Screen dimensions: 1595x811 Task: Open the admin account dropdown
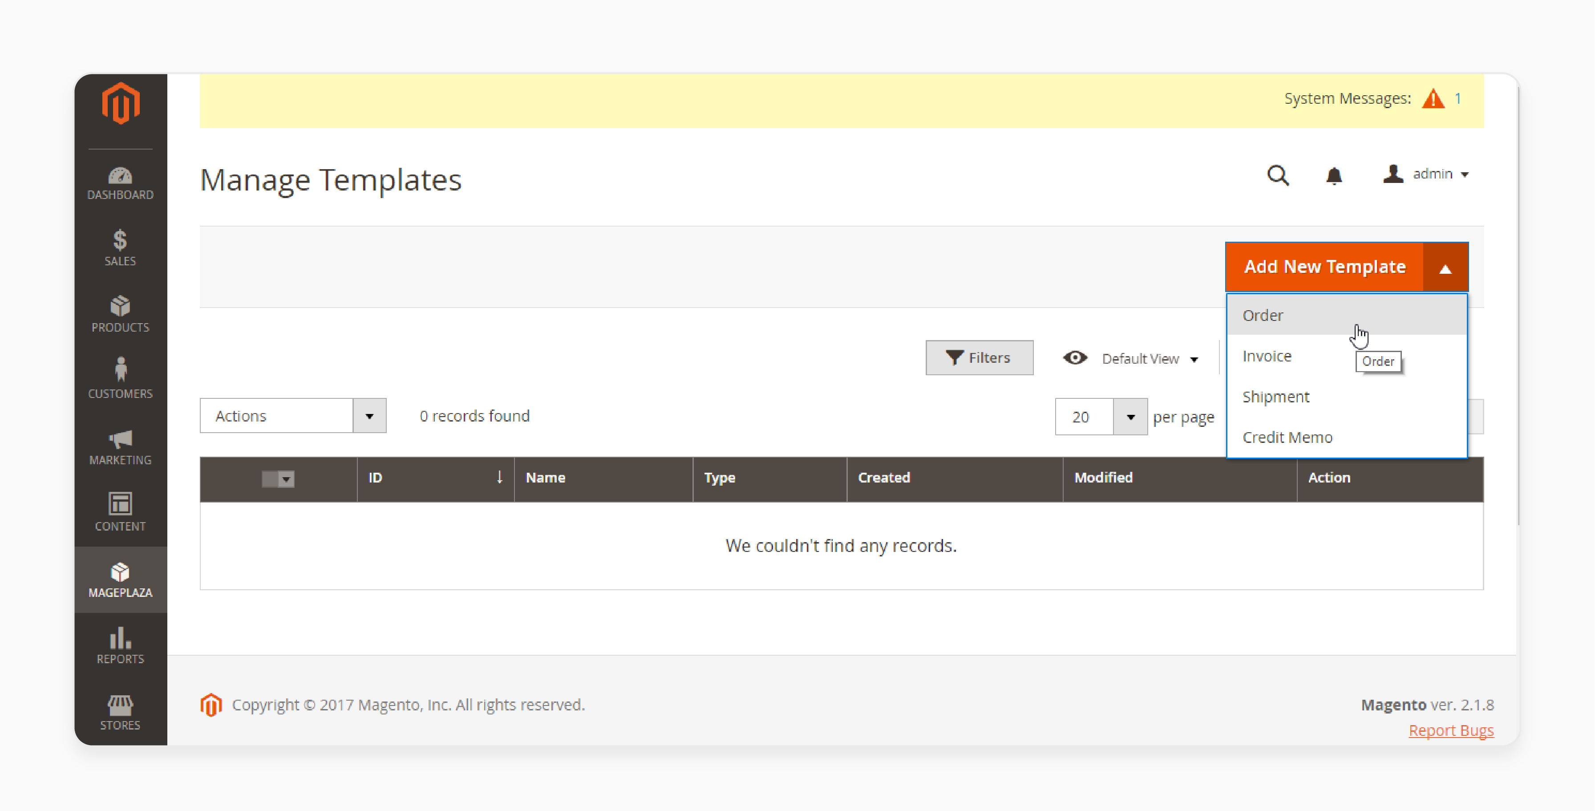(x=1426, y=174)
